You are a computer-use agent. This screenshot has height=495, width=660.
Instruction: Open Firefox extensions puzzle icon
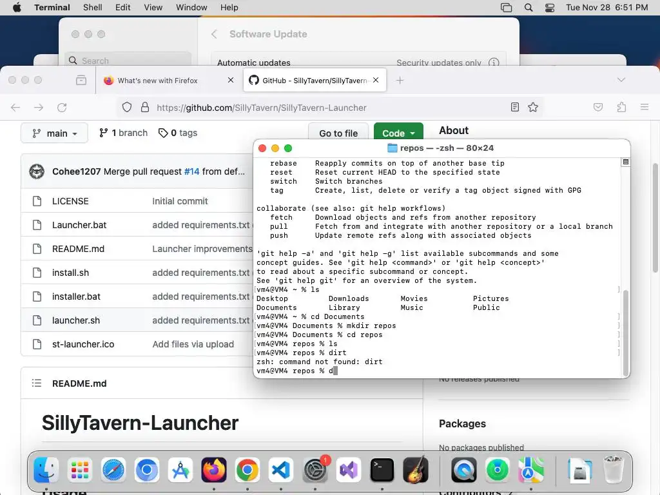click(621, 107)
